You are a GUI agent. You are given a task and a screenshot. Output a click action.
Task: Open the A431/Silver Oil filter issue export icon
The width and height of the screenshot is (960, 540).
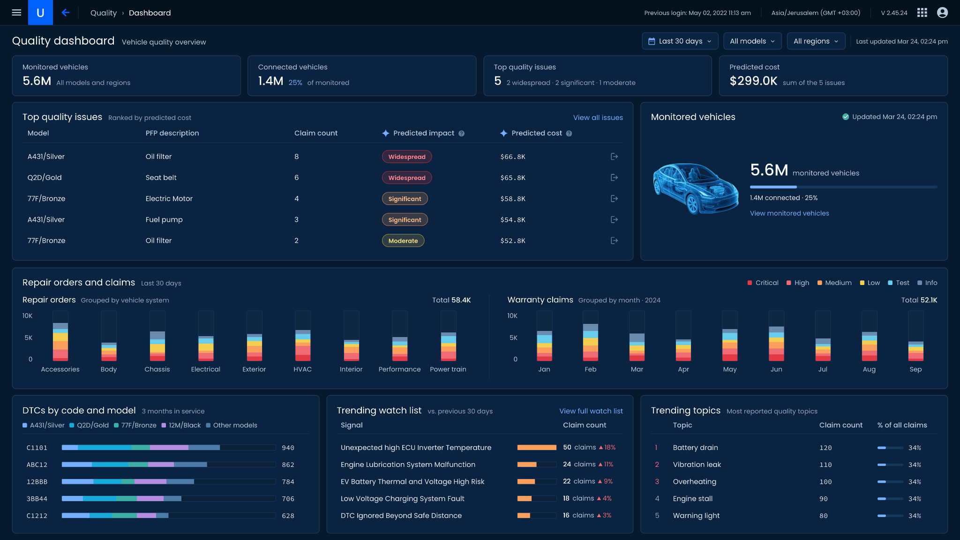pos(614,157)
